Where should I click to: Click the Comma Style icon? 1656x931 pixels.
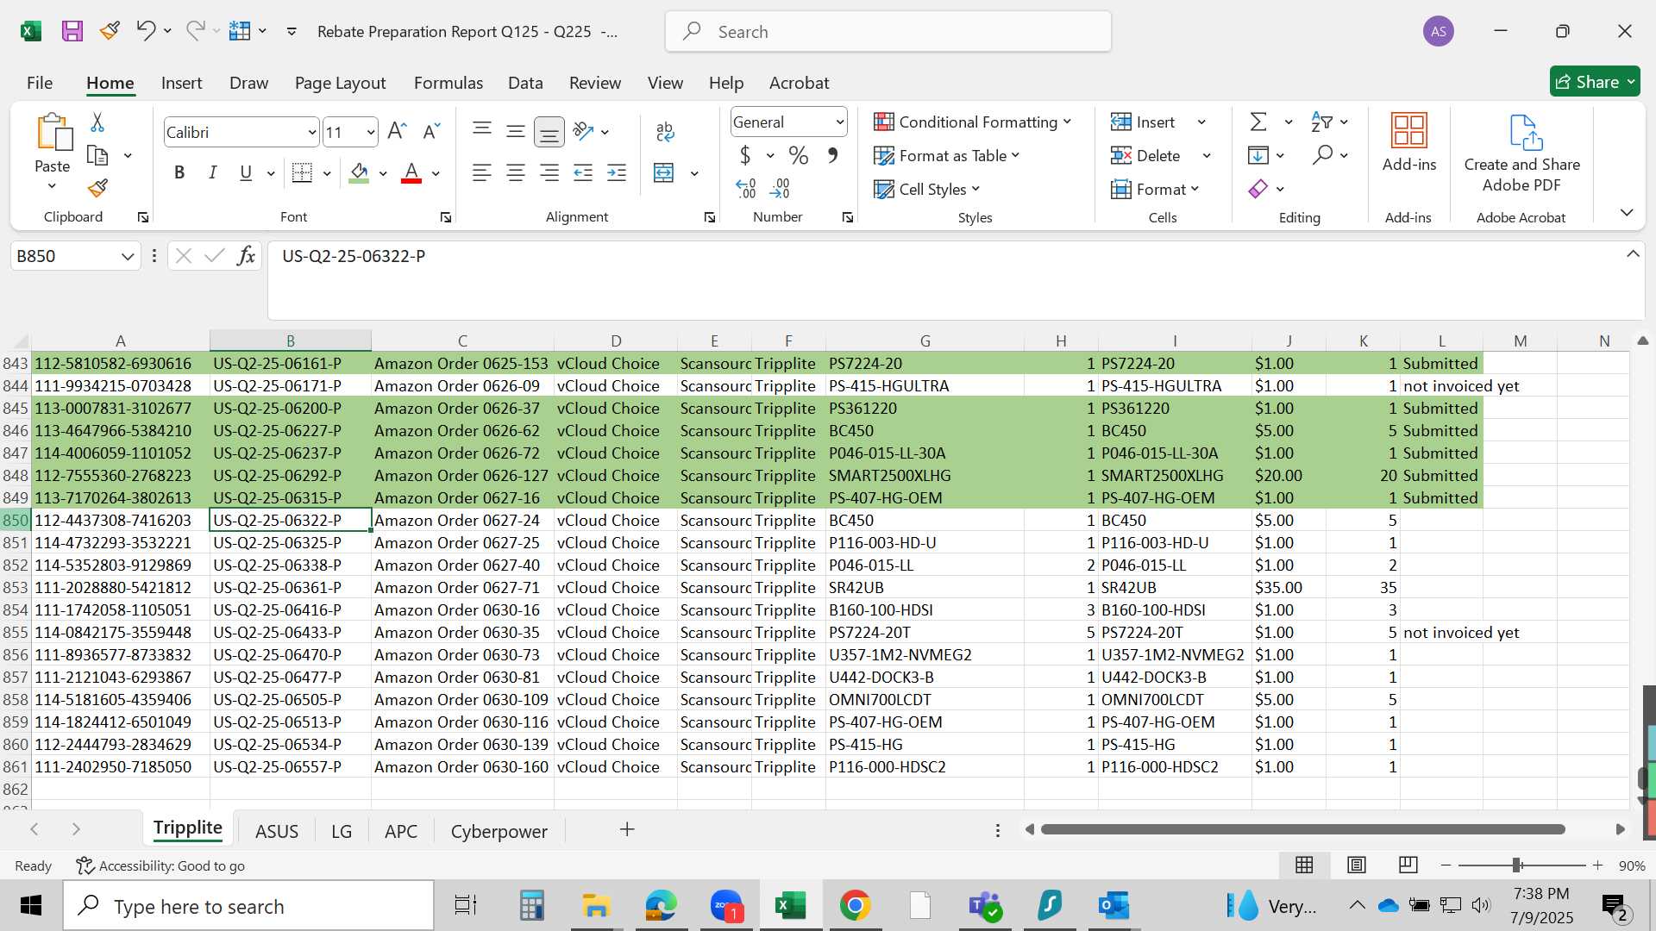832,156
